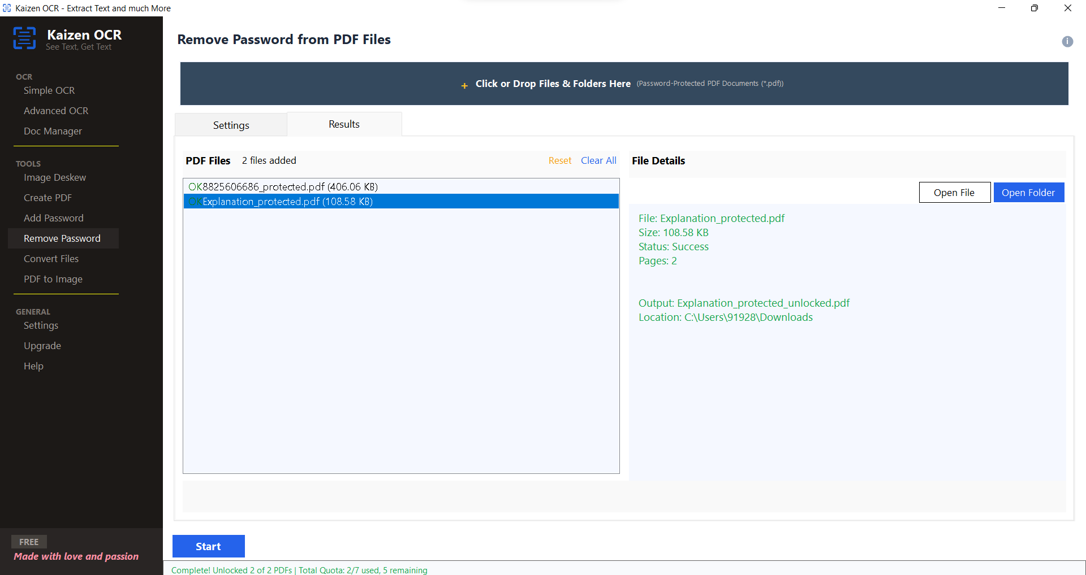
Task: Open the Add Password tool
Action: click(x=54, y=217)
